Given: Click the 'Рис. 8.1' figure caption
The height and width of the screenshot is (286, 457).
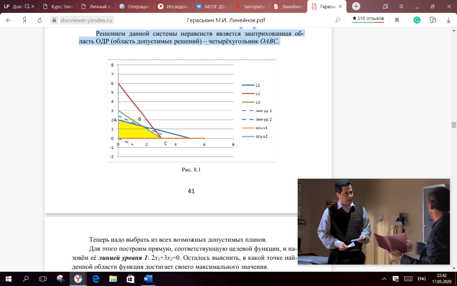Looking at the screenshot, I should tap(191, 170).
